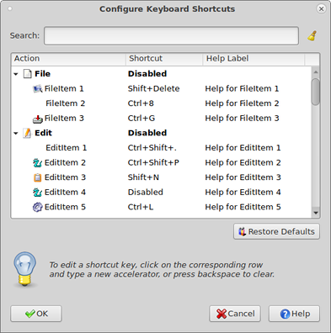Click the EditItem 5 gear icon
This screenshot has width=331, height=333.
(x=37, y=208)
